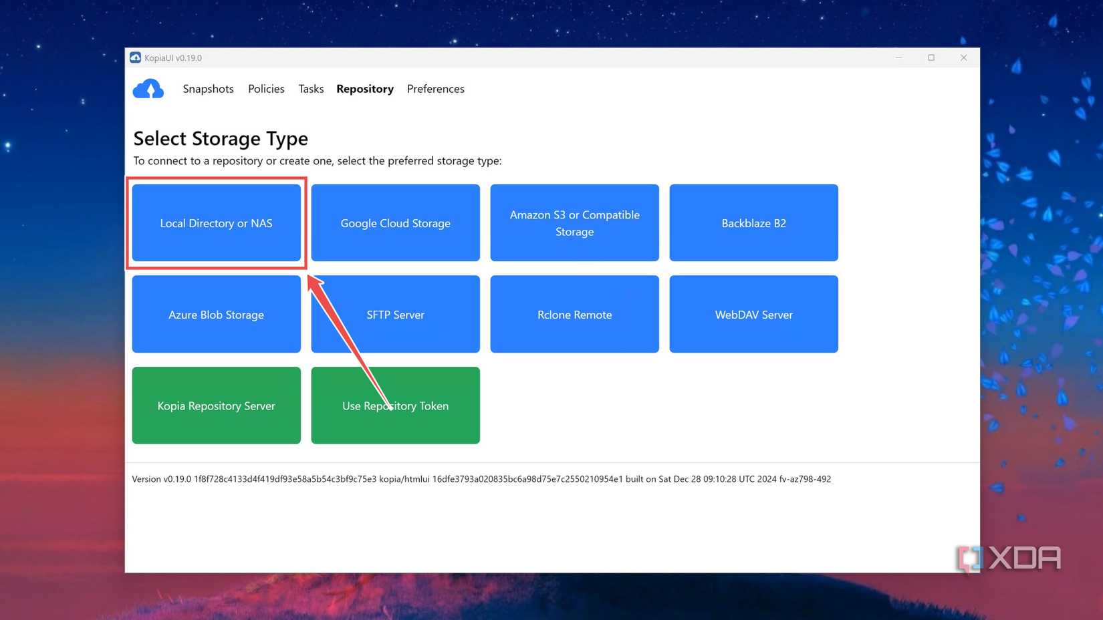Choose Local Directory or NAS storage
This screenshot has width=1103, height=620.
216,223
